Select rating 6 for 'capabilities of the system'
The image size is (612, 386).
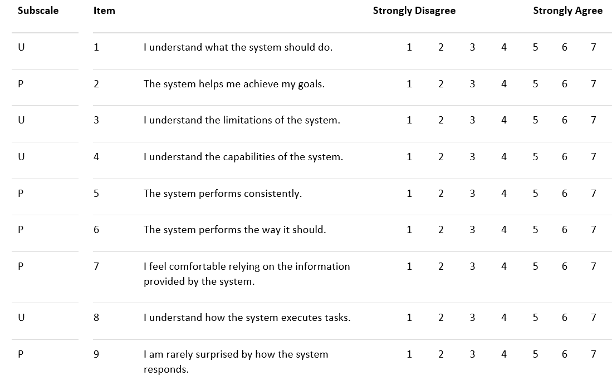point(565,157)
